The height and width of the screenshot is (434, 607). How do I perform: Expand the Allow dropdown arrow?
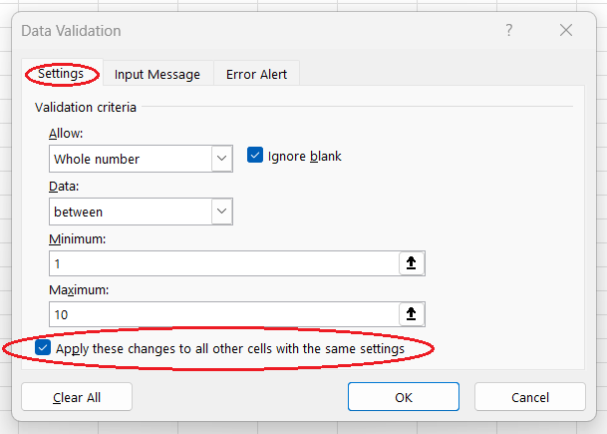(x=221, y=159)
